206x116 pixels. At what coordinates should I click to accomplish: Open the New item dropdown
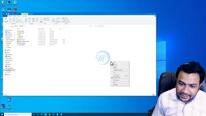coord(46,18)
